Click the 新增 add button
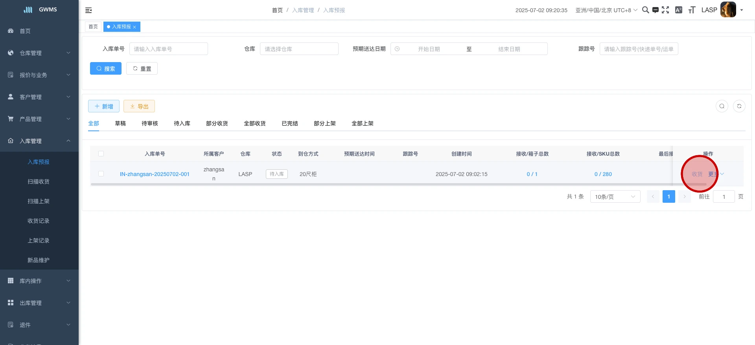The height and width of the screenshot is (345, 755). click(x=104, y=106)
